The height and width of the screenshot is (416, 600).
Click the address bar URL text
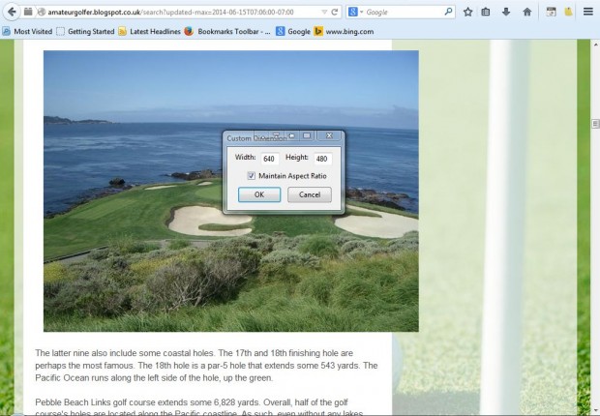coord(170,13)
